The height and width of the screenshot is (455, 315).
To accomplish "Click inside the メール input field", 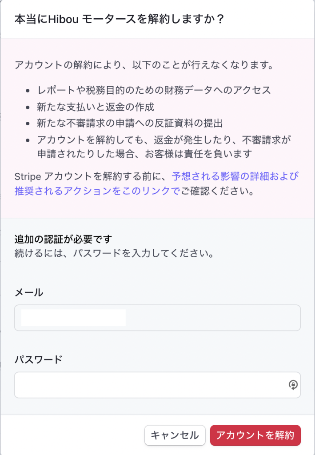I will [213, 318].
